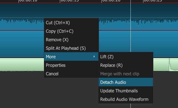The image size is (178, 108).
Task: Click the disabled Merge with next clip
Action: (x=126, y=74)
